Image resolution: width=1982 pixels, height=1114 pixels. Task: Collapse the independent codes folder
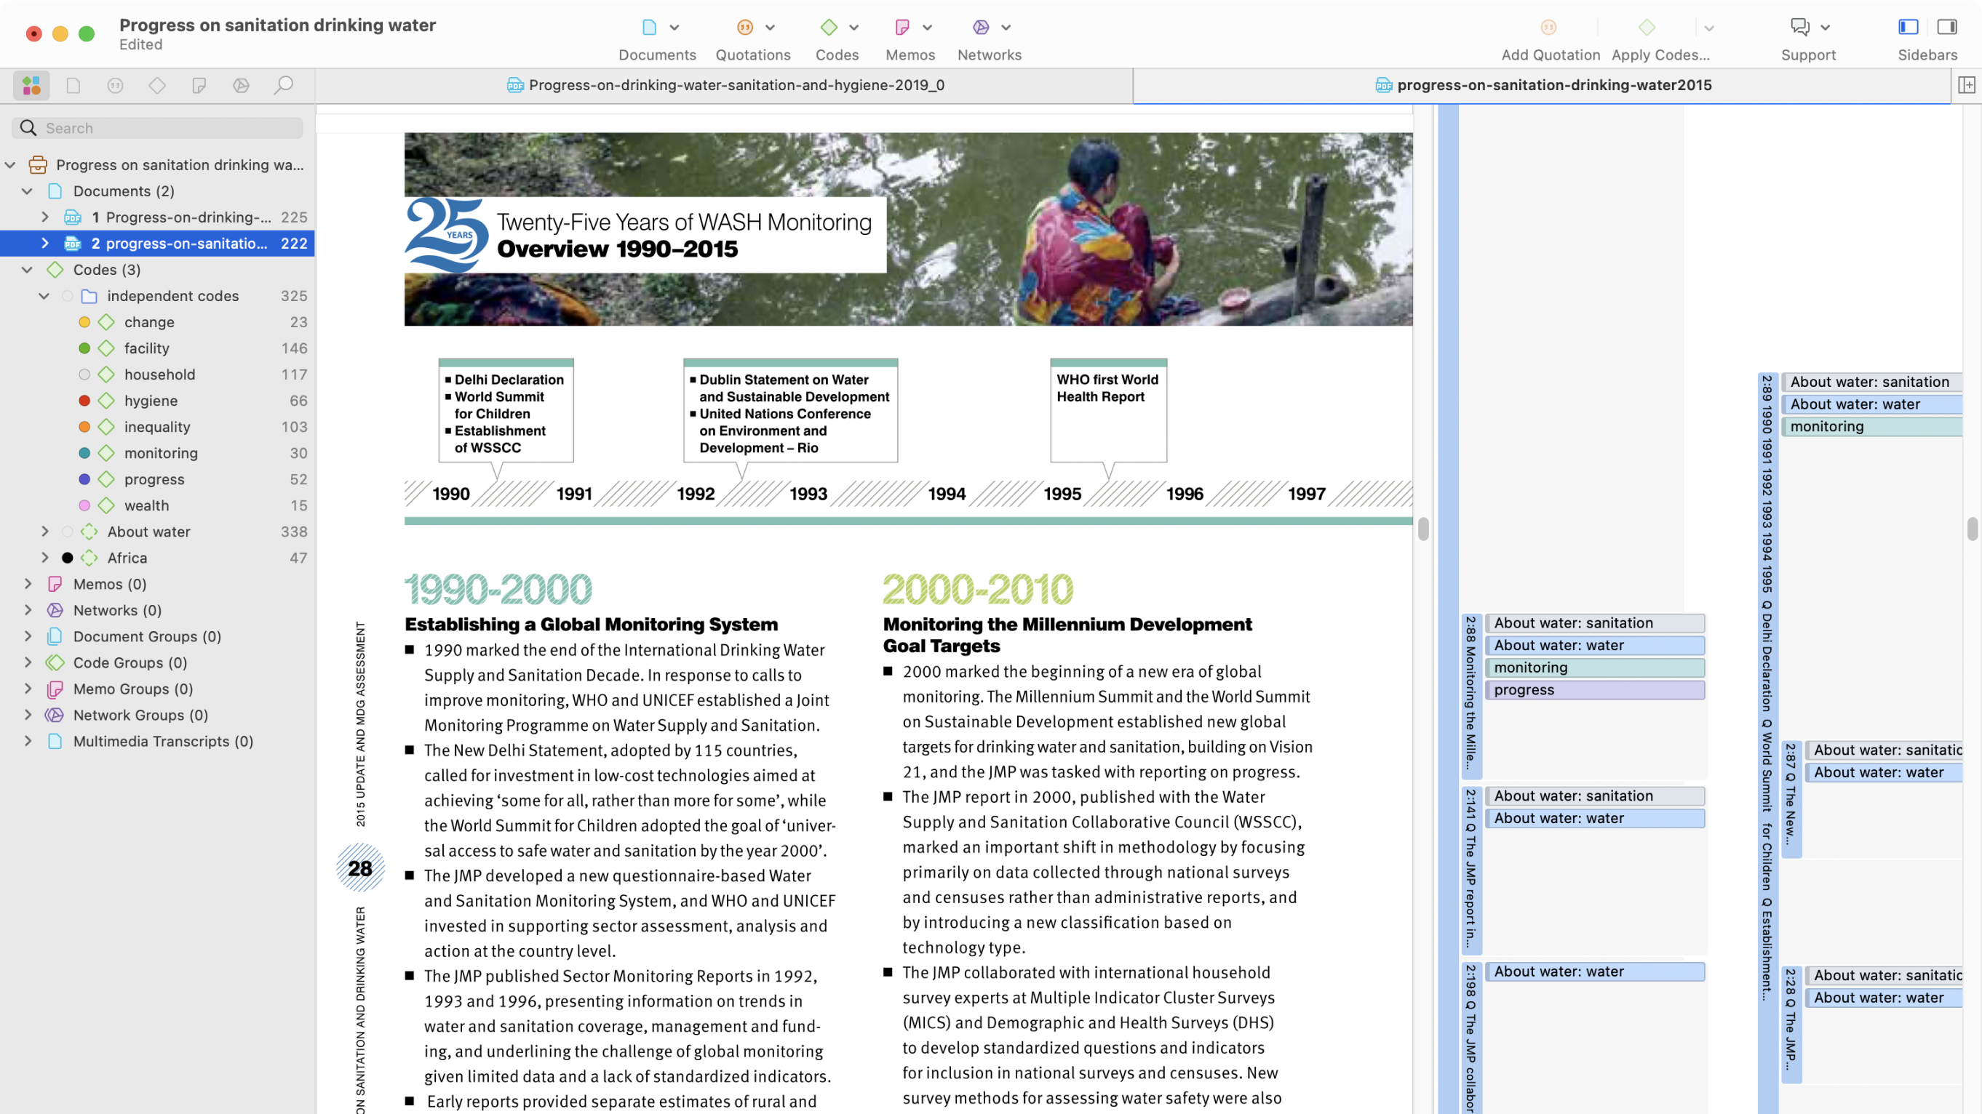pos(44,296)
